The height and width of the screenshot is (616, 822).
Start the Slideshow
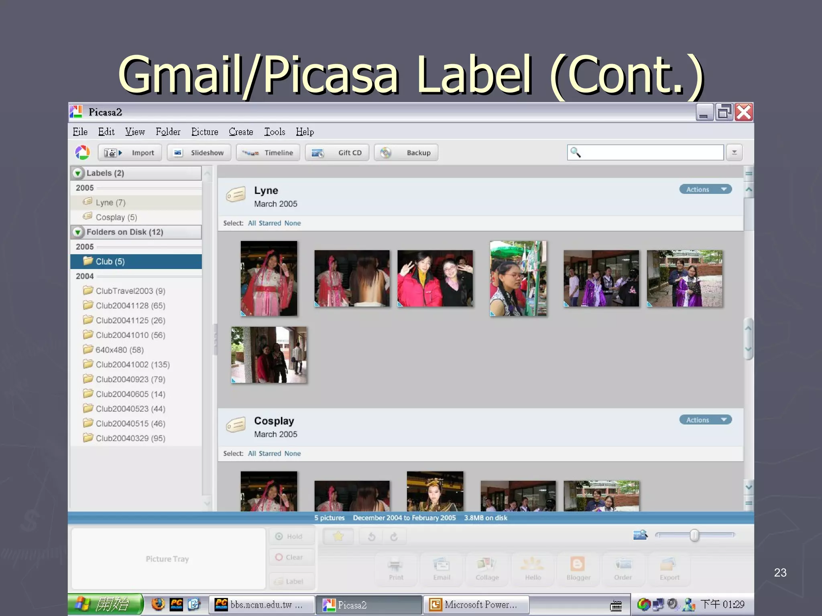tap(199, 153)
